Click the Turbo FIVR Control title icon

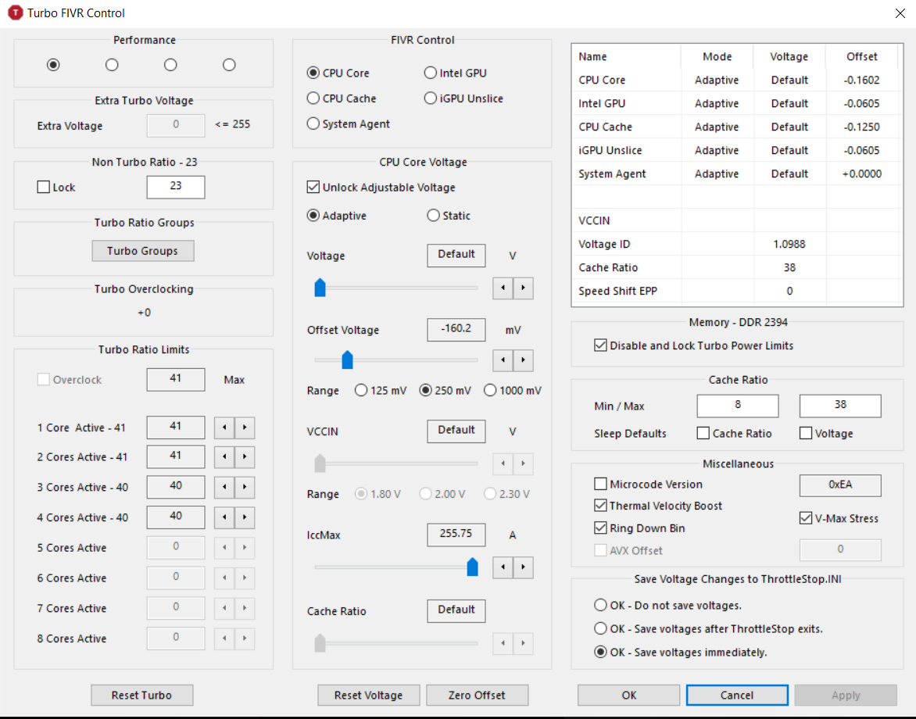[x=15, y=13]
